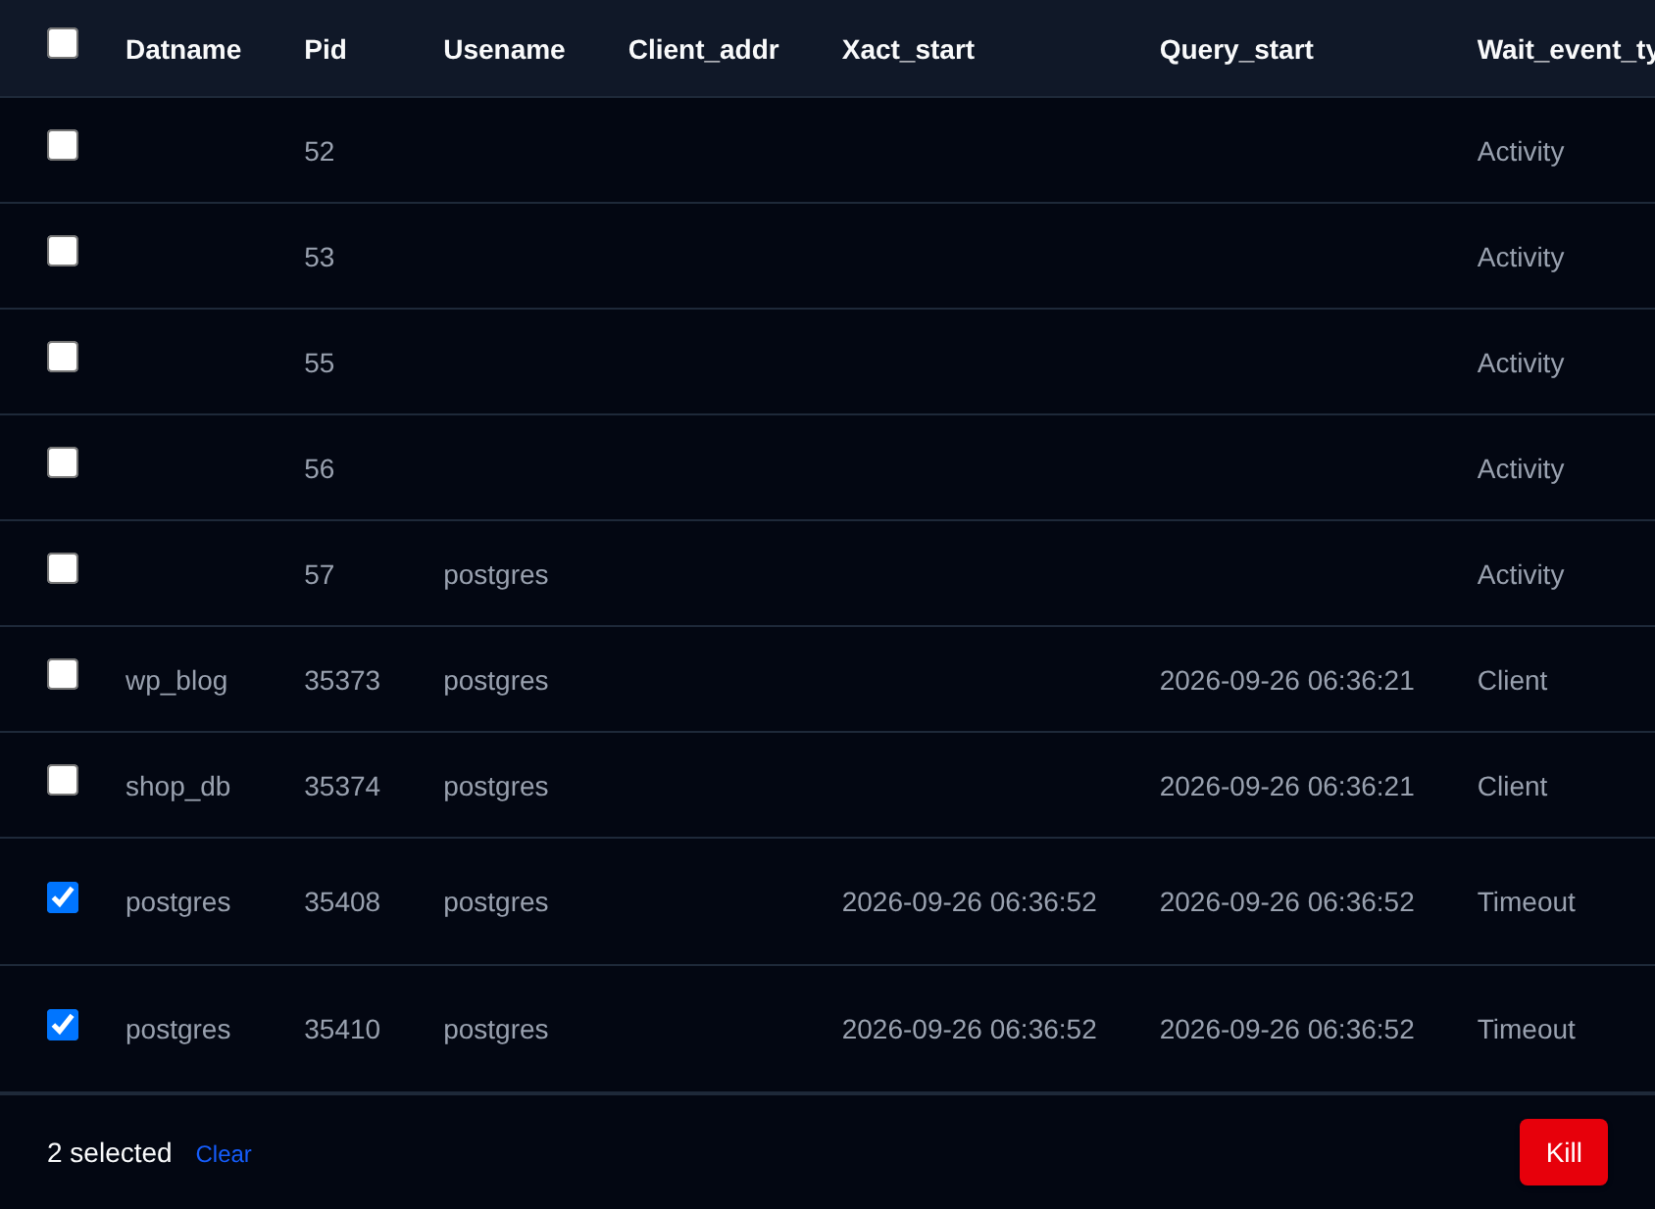Click Pid value 35373

click(x=342, y=681)
